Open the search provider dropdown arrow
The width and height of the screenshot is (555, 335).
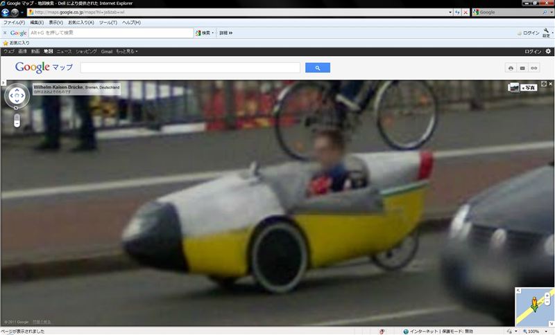click(x=552, y=12)
